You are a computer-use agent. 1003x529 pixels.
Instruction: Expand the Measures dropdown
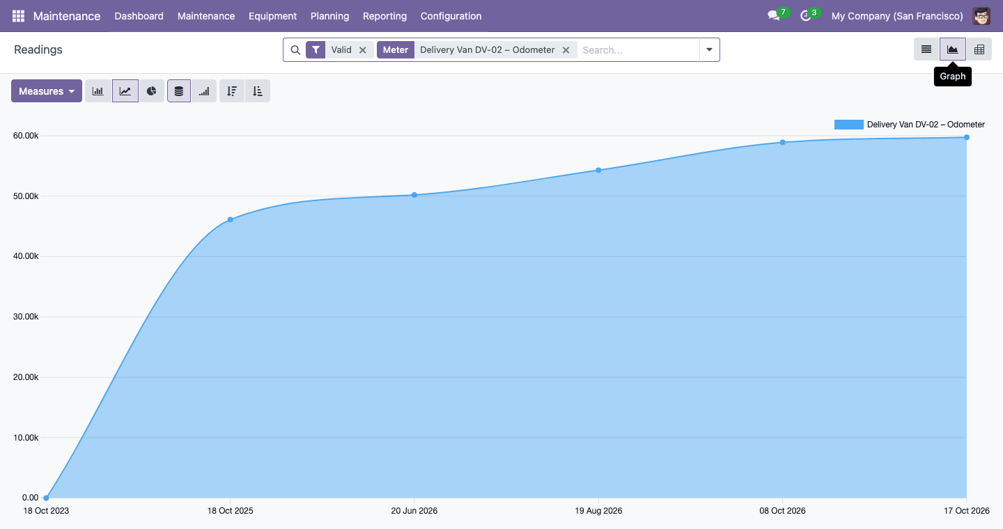[x=47, y=91]
